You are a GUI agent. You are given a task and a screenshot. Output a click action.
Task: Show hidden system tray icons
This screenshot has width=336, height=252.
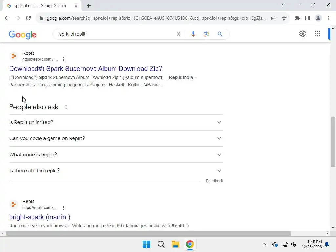click(x=264, y=244)
